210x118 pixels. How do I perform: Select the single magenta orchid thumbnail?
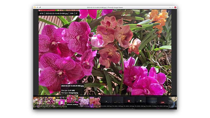click(x=61, y=102)
